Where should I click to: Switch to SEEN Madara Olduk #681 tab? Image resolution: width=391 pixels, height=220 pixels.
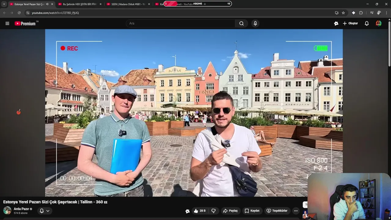128,4
